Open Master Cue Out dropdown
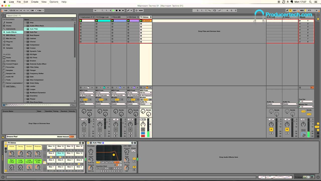 (306, 102)
